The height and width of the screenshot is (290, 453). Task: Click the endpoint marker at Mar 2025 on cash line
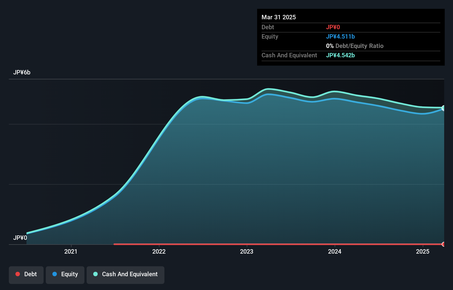(444, 108)
